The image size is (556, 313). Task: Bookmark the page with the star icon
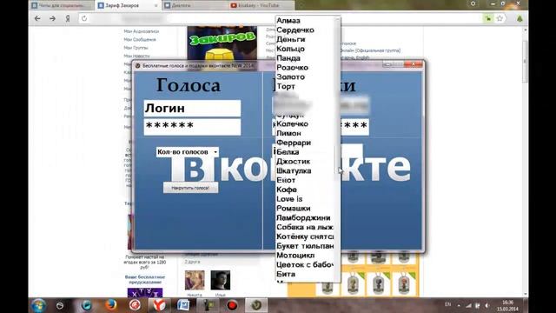500,18
